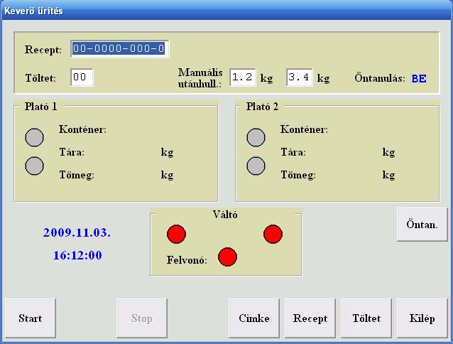Open the Recept button at the bottom
This screenshot has height=344, width=453.
(x=310, y=318)
